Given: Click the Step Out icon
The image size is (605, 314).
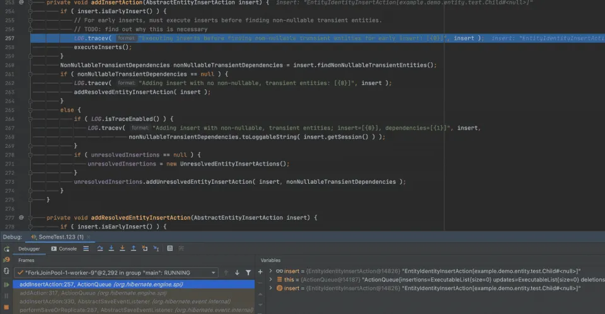Looking at the screenshot, I should 134,249.
